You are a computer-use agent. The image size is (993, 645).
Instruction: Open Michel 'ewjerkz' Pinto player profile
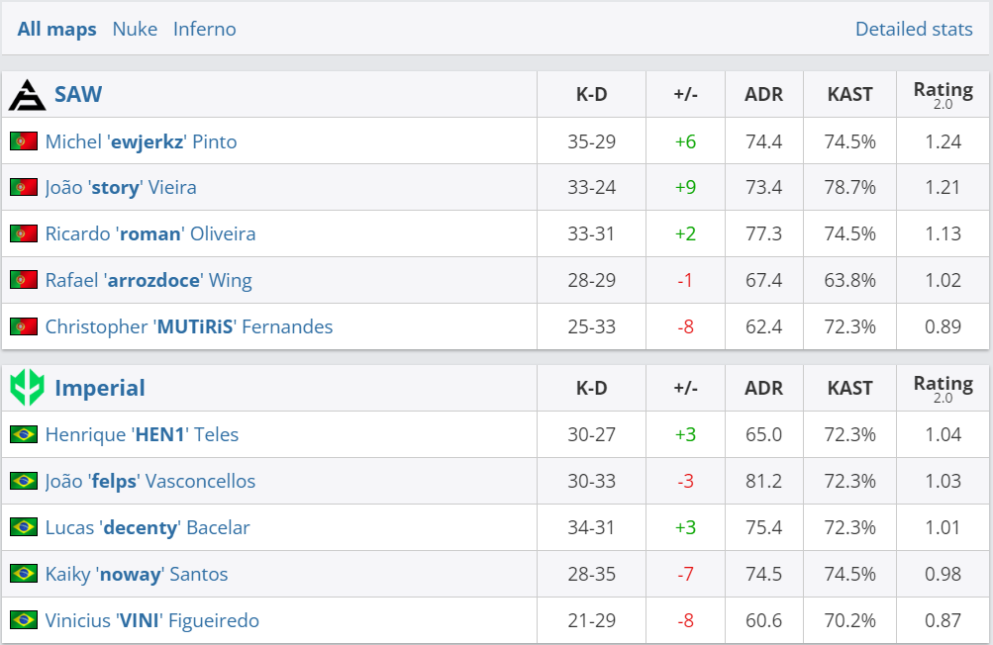pos(141,141)
